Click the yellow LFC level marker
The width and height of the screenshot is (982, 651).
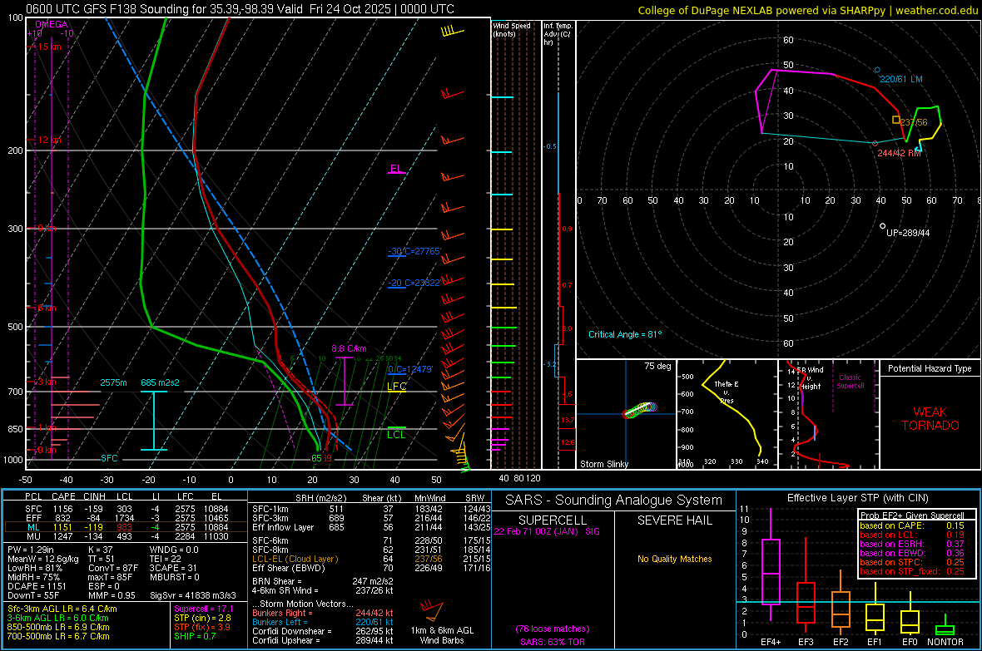[397, 387]
